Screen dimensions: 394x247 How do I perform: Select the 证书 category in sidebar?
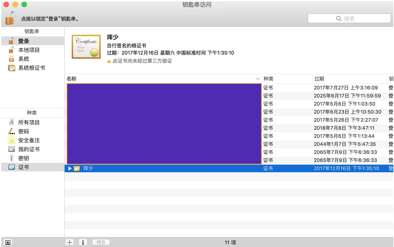coord(32,167)
